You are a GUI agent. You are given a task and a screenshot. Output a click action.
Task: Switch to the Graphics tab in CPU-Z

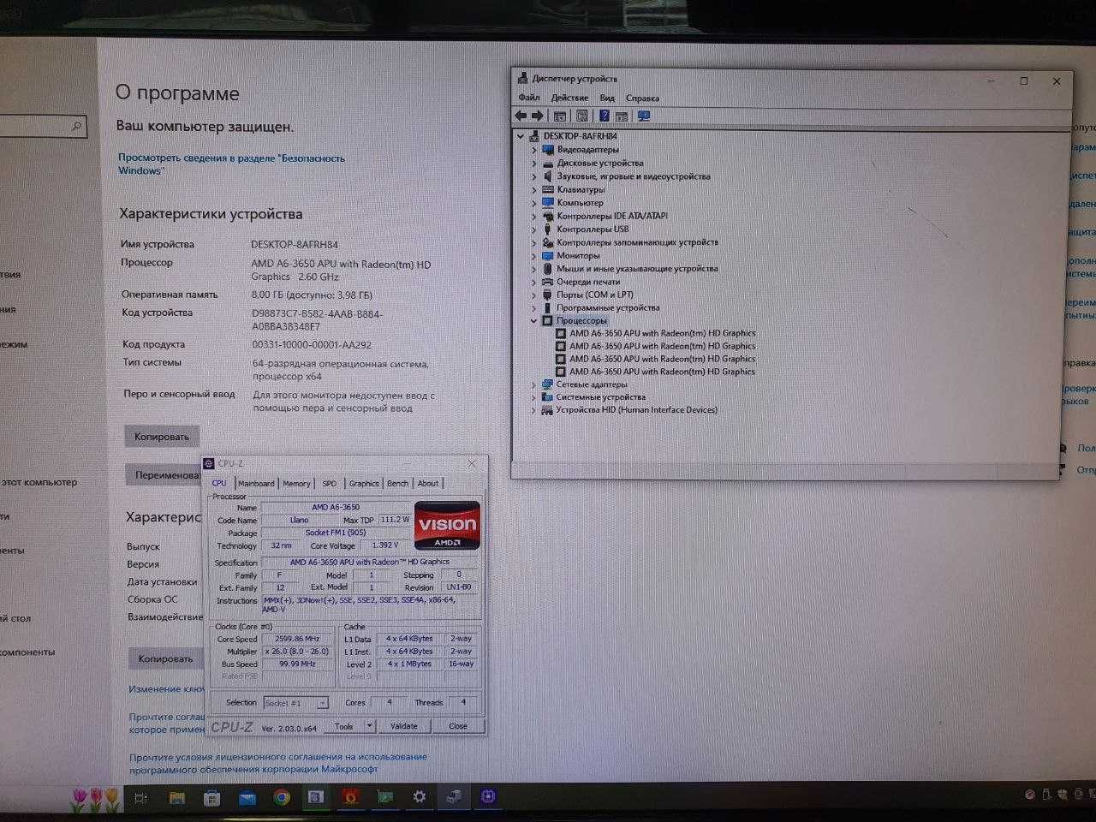click(x=364, y=483)
